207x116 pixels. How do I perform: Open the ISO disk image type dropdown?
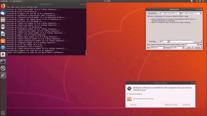[x=165, y=42]
